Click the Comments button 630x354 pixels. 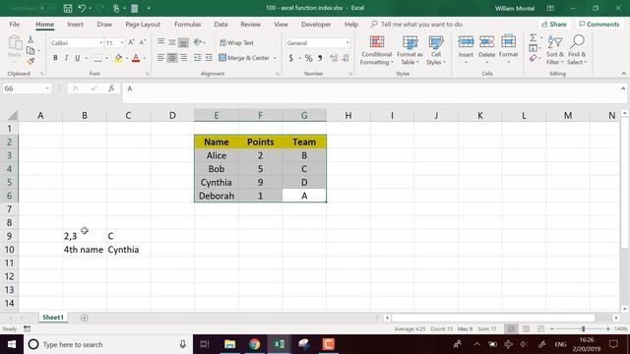click(599, 25)
